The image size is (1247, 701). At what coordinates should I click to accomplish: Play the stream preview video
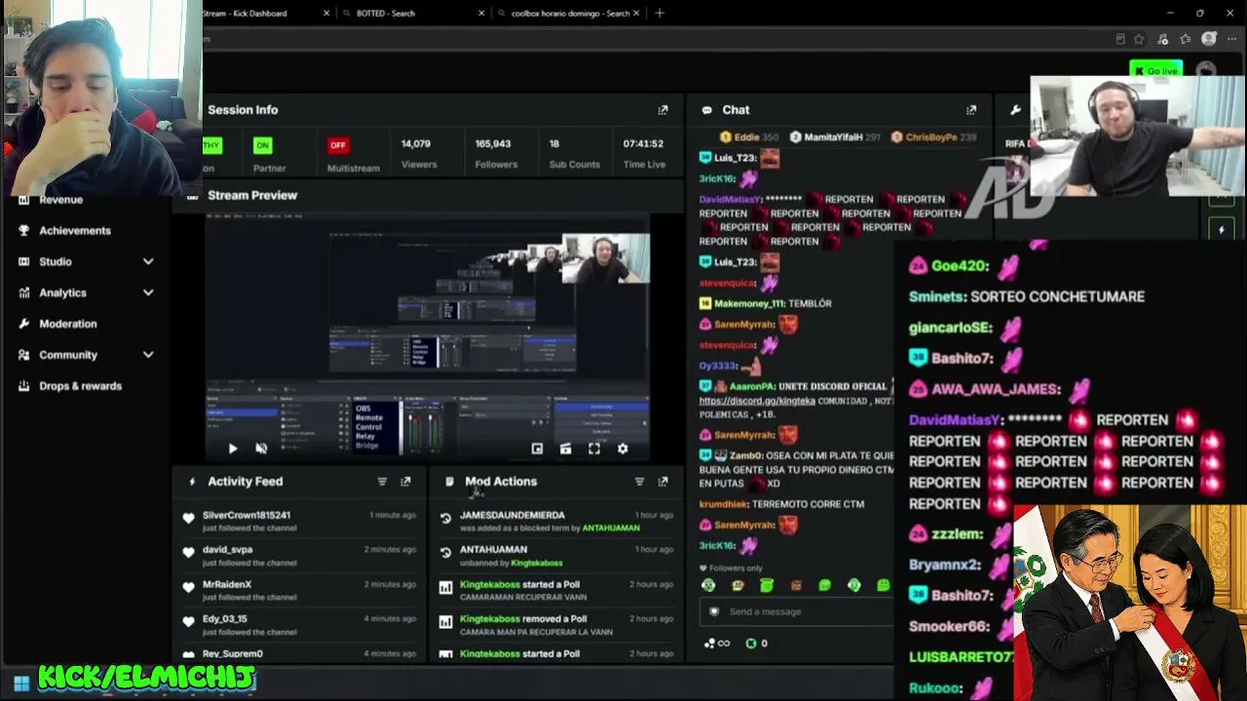232,449
